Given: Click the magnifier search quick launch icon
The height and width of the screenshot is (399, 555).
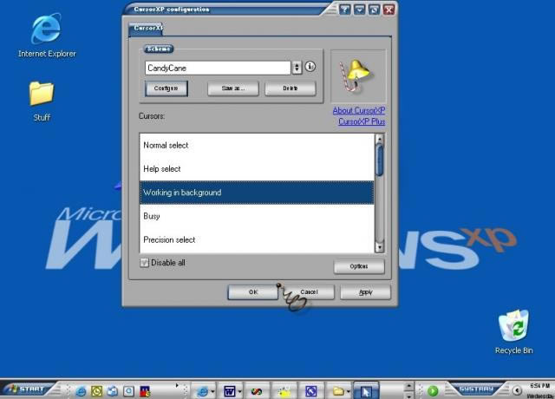Looking at the screenshot, I should point(128,391).
